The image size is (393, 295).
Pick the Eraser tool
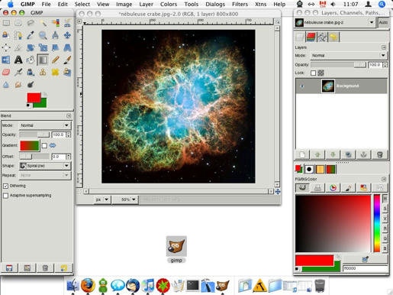tap(6, 72)
